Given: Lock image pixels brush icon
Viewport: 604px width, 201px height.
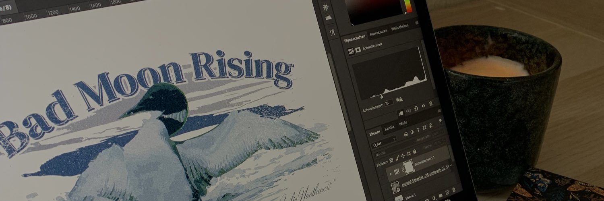Looking at the screenshot, I should (x=397, y=158).
